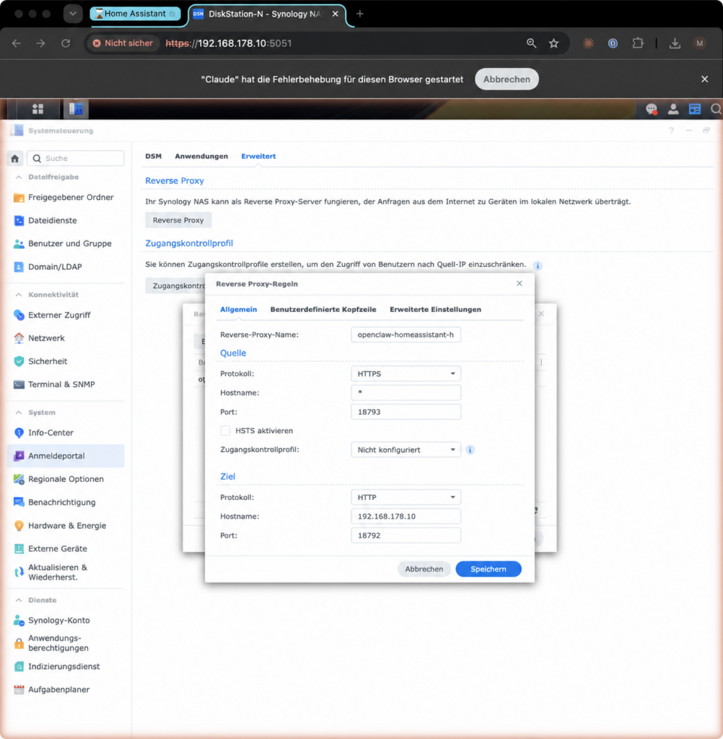Switch to Home Assistant browser tab
Image resolution: width=723 pixels, height=739 pixels.
[136, 14]
